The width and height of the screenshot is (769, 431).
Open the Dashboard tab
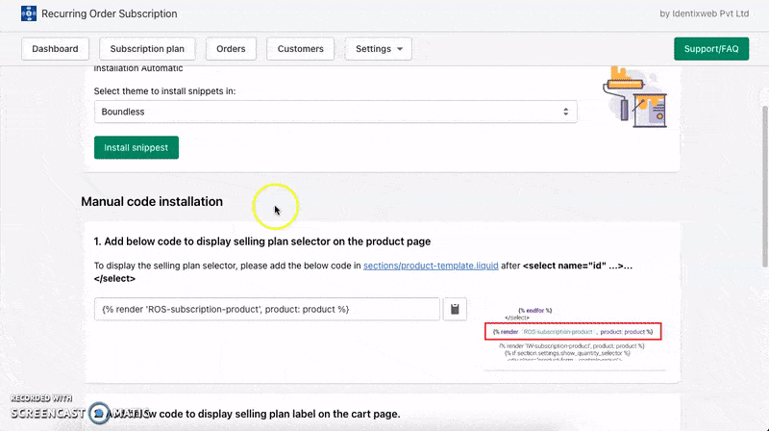(55, 49)
